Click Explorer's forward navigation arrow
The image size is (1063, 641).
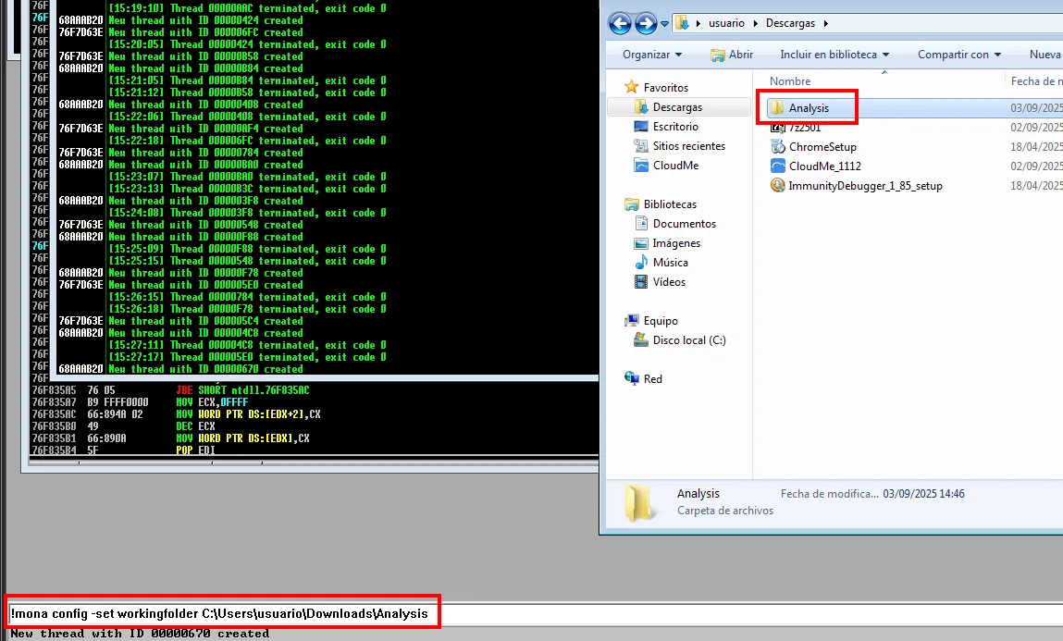(646, 24)
